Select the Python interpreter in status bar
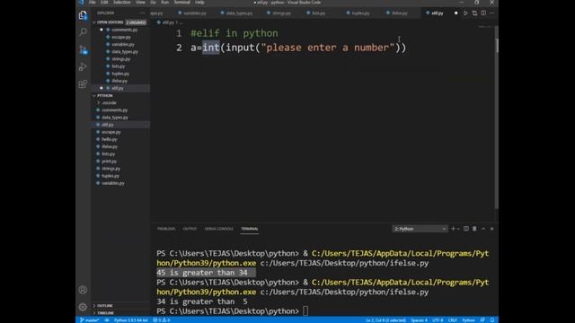 coord(130,320)
